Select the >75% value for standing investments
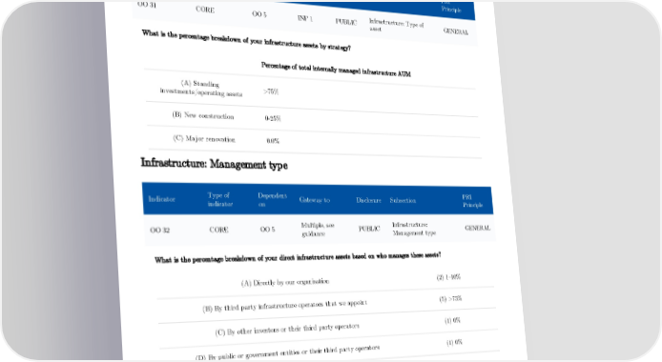Image resolution: width=662 pixels, height=362 pixels. tap(271, 91)
